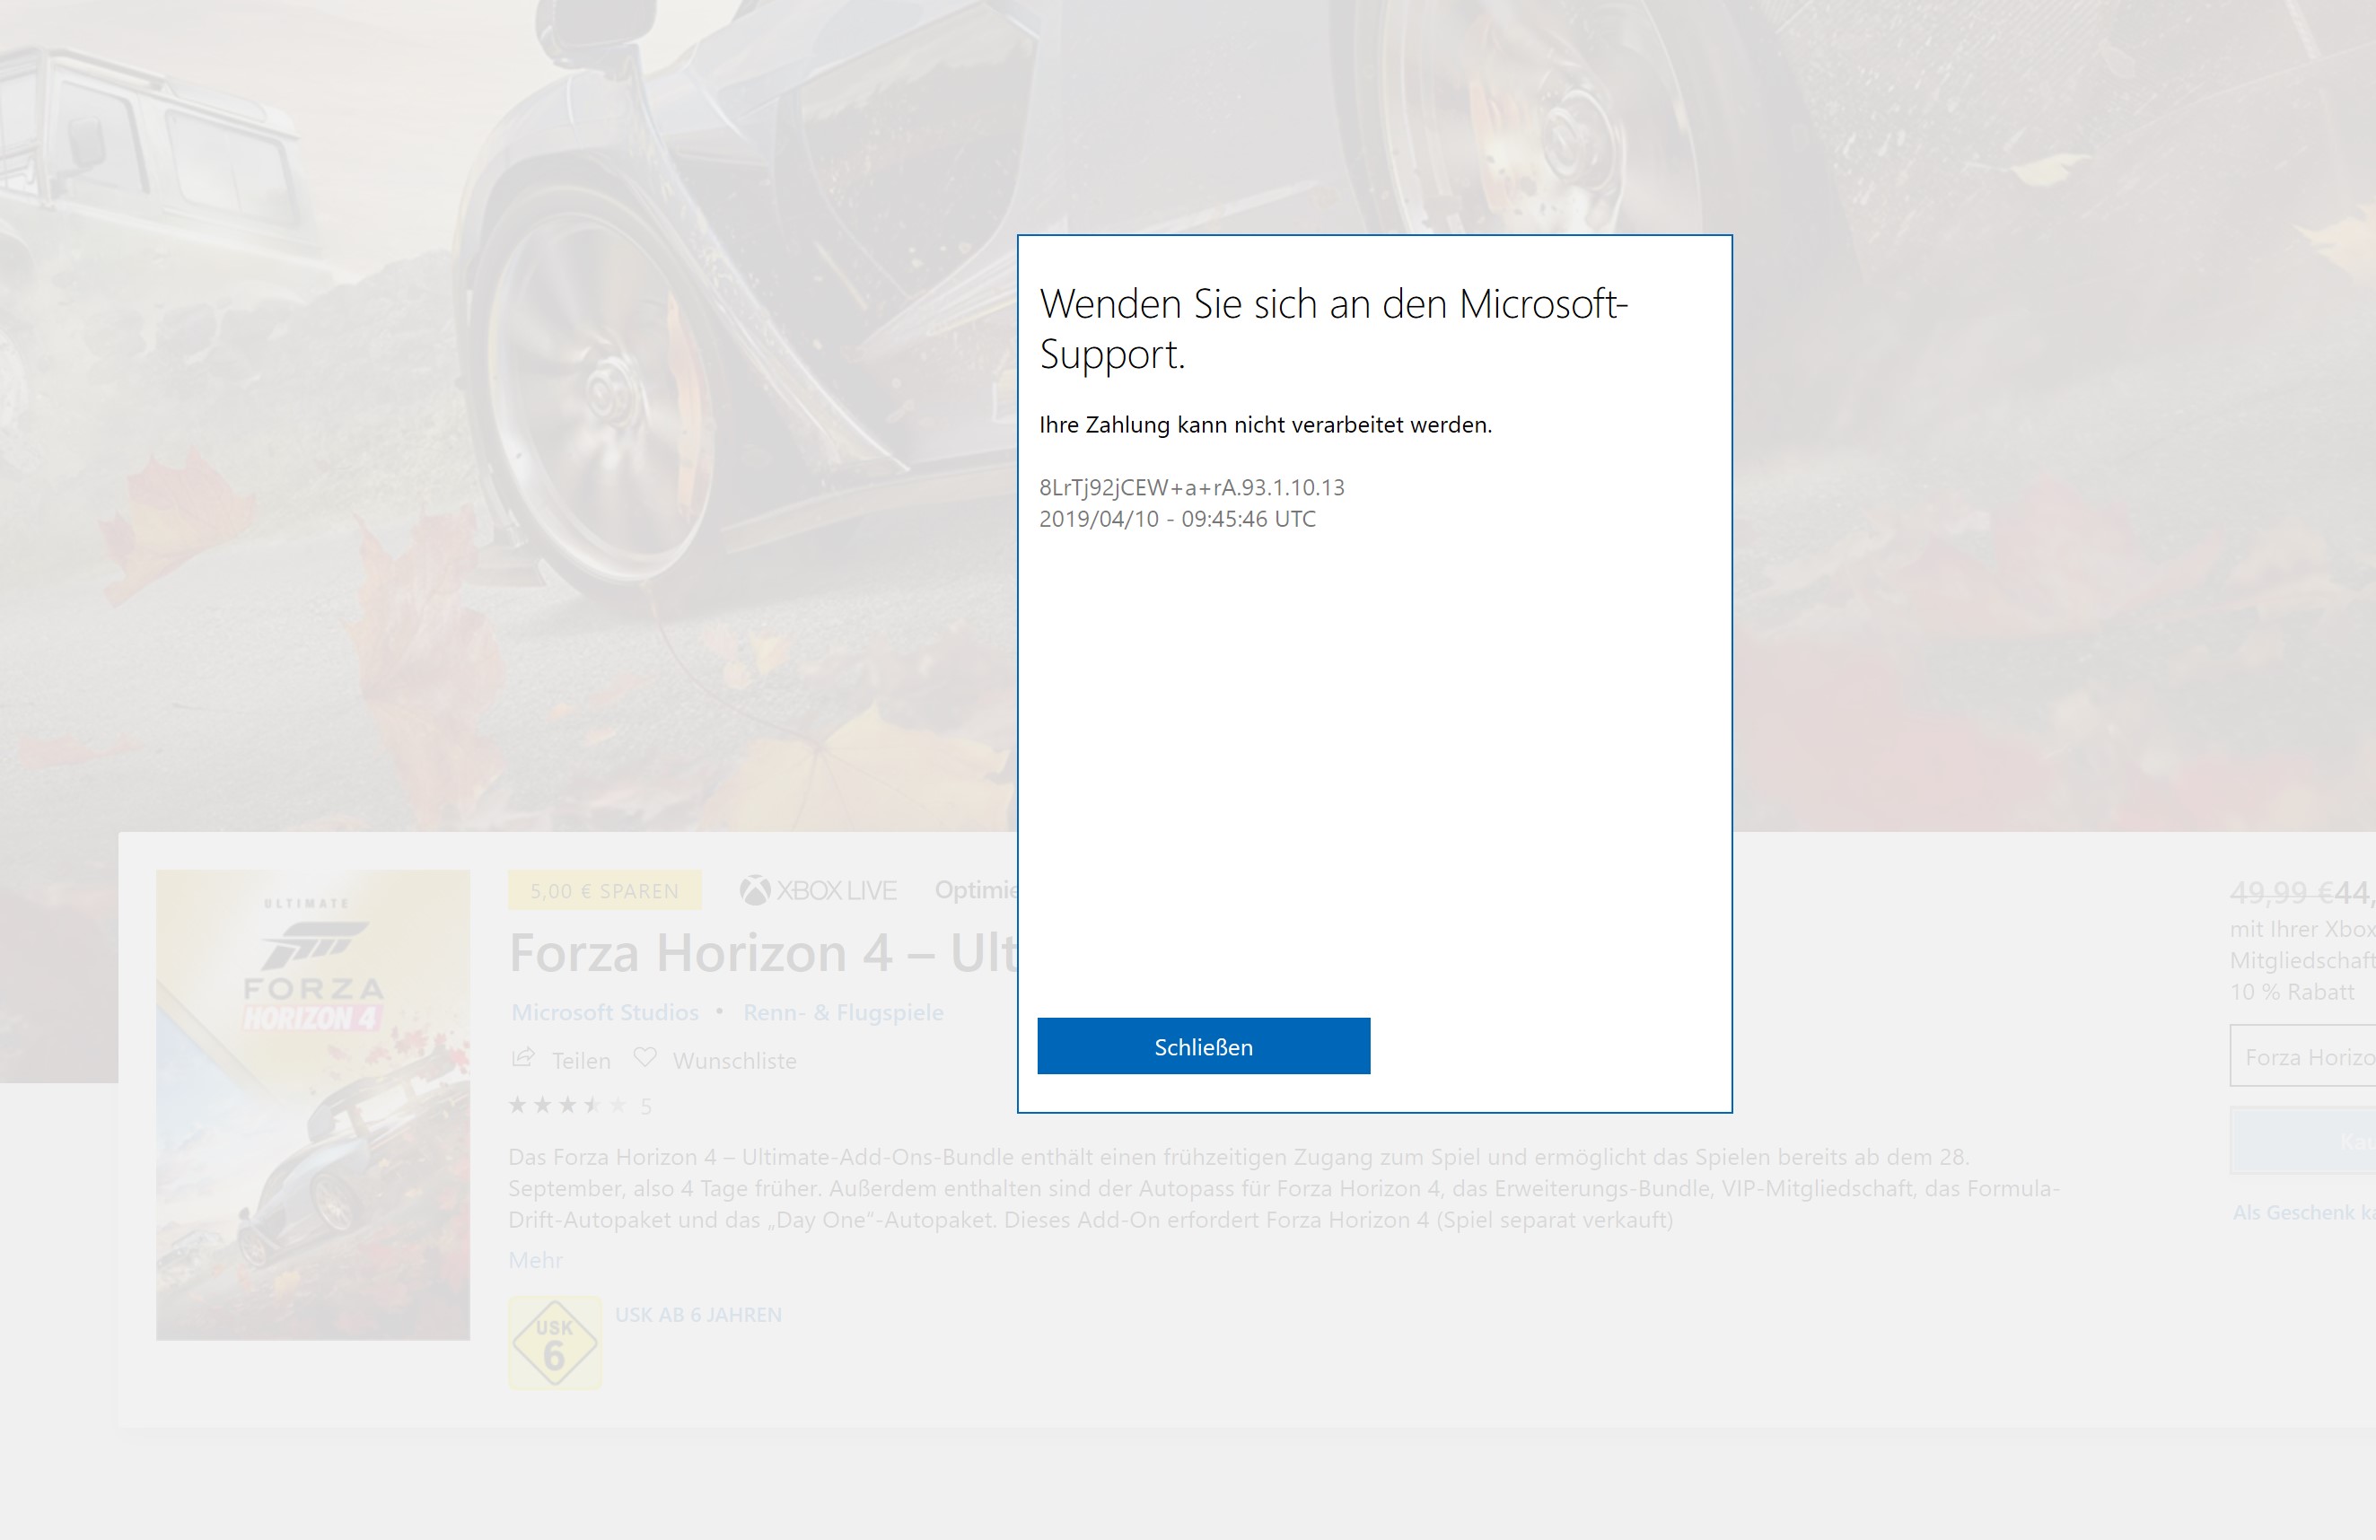Click the struck-through price 49,99 €
Screen dimensions: 2376x1540
point(2280,892)
